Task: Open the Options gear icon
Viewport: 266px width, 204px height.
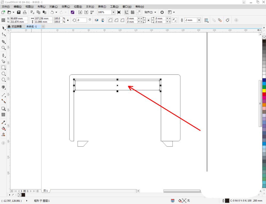Action: coord(162,12)
